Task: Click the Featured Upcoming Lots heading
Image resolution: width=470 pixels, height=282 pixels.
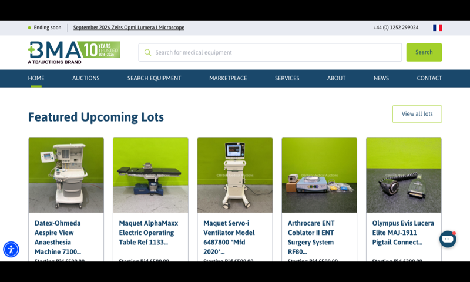Action: [96, 117]
